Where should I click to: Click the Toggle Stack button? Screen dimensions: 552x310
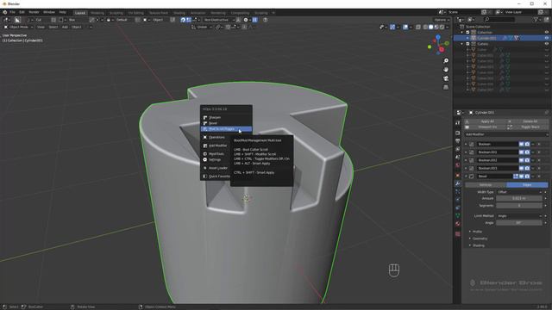pos(530,127)
